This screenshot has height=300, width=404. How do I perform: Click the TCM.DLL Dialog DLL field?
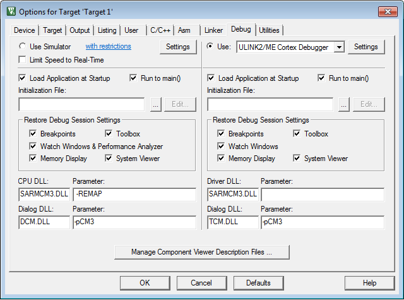[233, 222]
